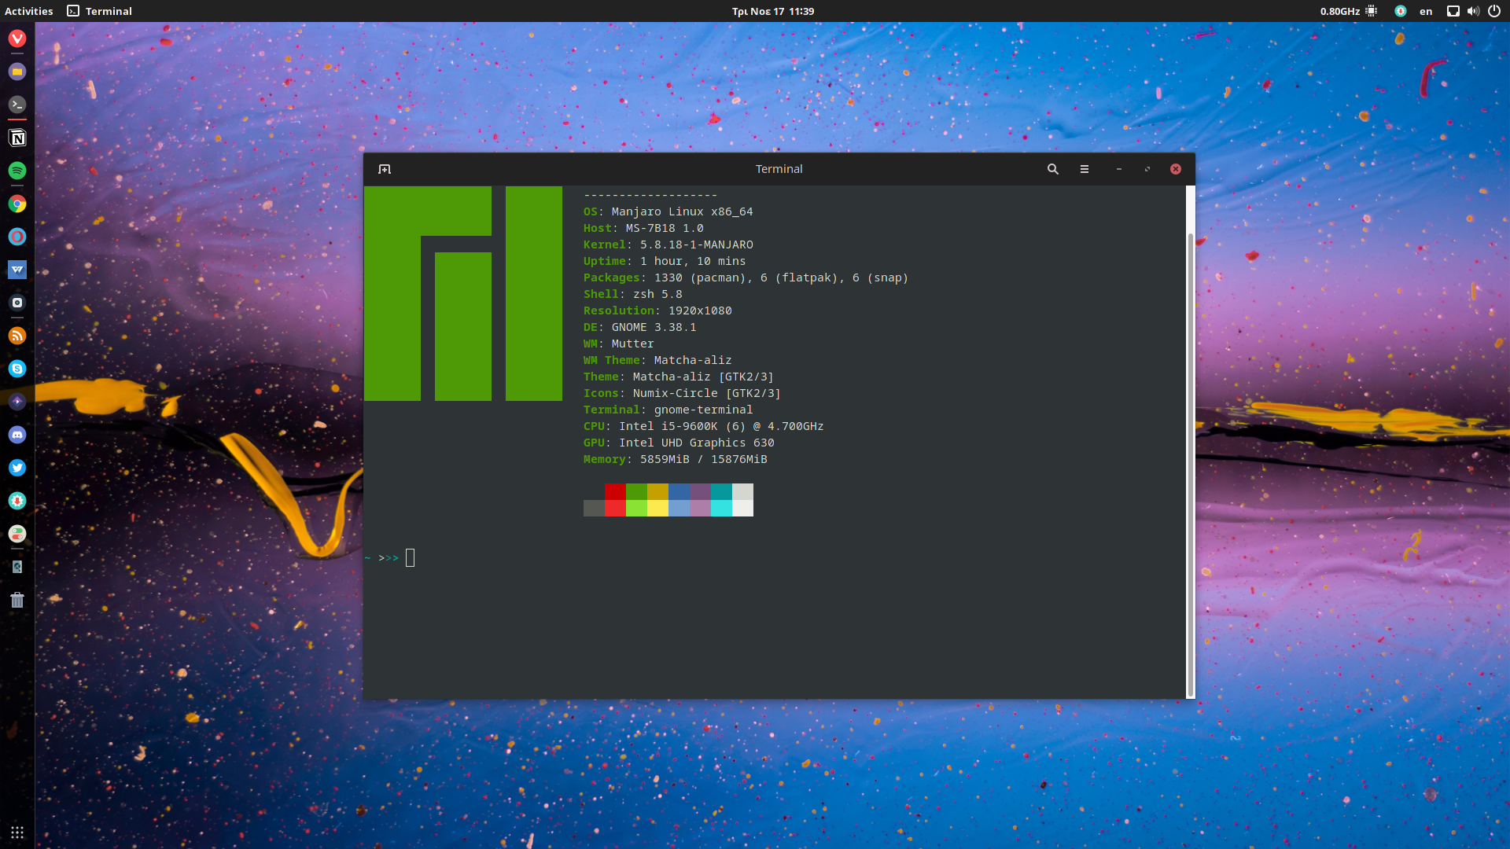The width and height of the screenshot is (1510, 849).
Task: Open Spotify from the dock
Action: [17, 171]
